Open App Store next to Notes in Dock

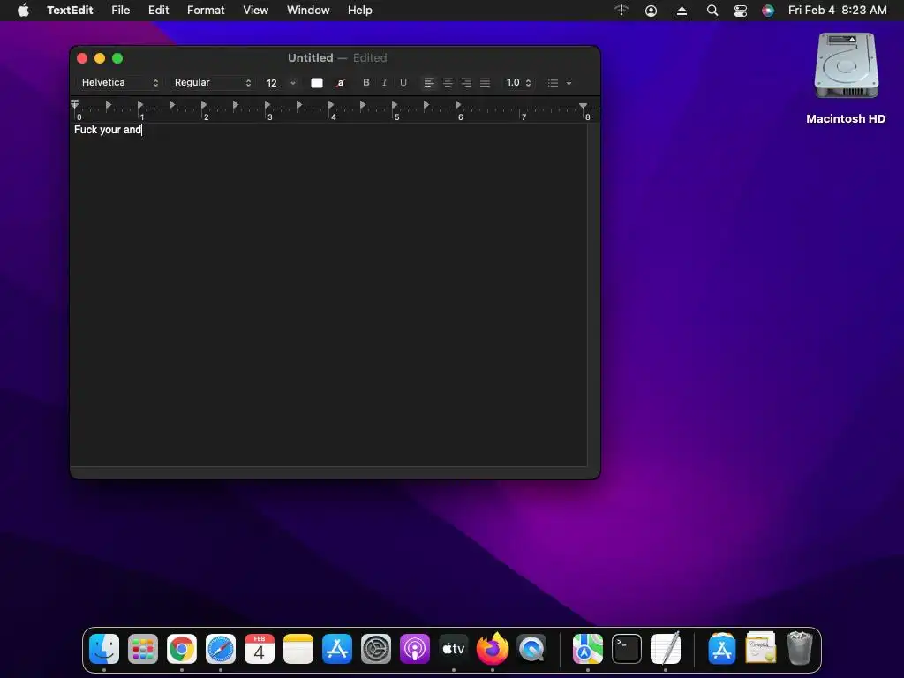pyautogui.click(x=337, y=649)
